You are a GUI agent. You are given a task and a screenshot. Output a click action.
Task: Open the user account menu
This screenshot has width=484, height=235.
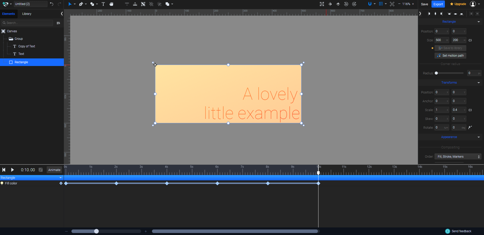474,4
